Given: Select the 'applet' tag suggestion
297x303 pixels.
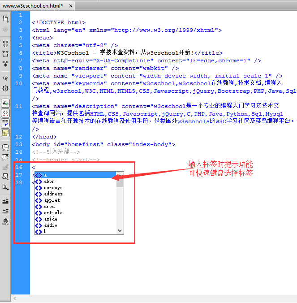Looking at the screenshot, I should tap(75, 200).
